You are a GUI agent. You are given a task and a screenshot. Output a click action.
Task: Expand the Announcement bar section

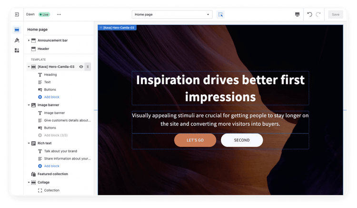(29, 40)
